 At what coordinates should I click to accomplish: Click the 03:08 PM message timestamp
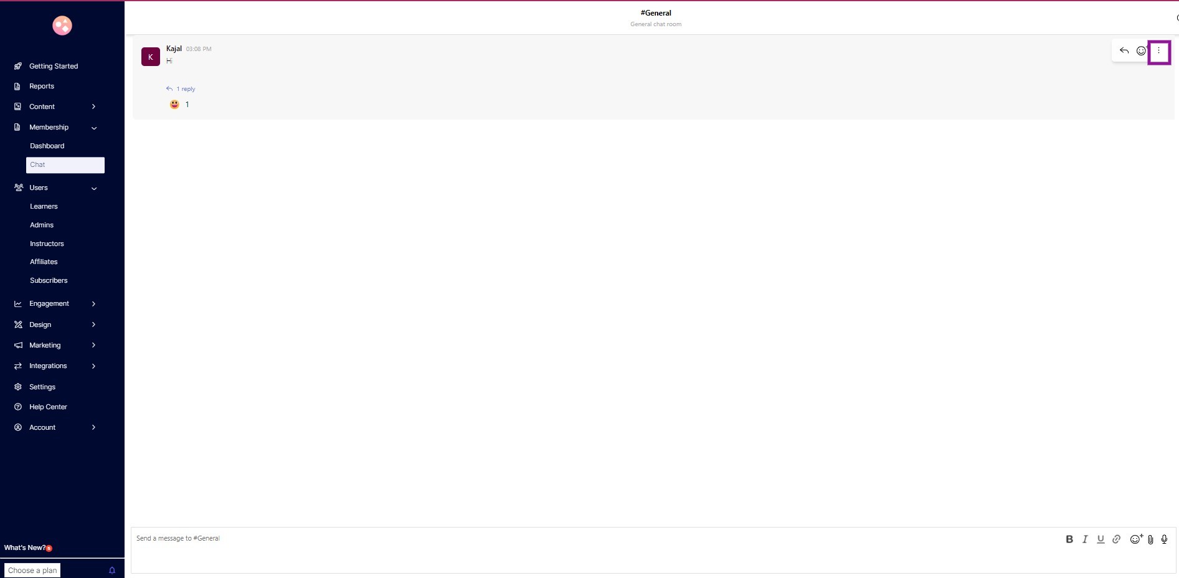click(199, 49)
